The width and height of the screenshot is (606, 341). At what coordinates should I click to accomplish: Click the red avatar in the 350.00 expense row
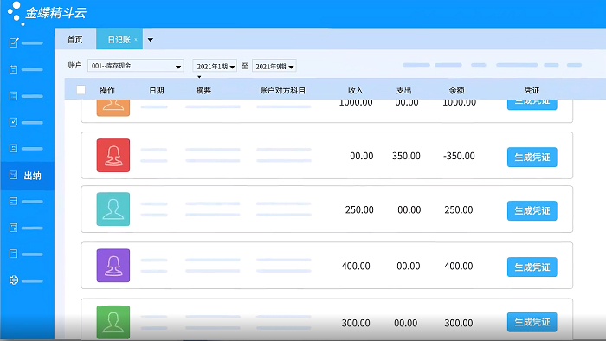pos(113,155)
